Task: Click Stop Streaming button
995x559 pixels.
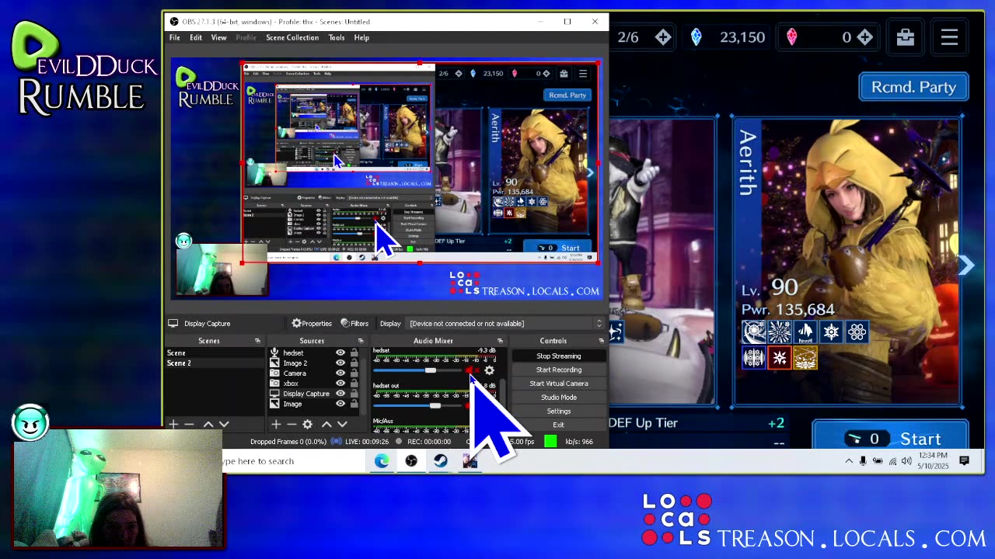Action: click(x=558, y=356)
